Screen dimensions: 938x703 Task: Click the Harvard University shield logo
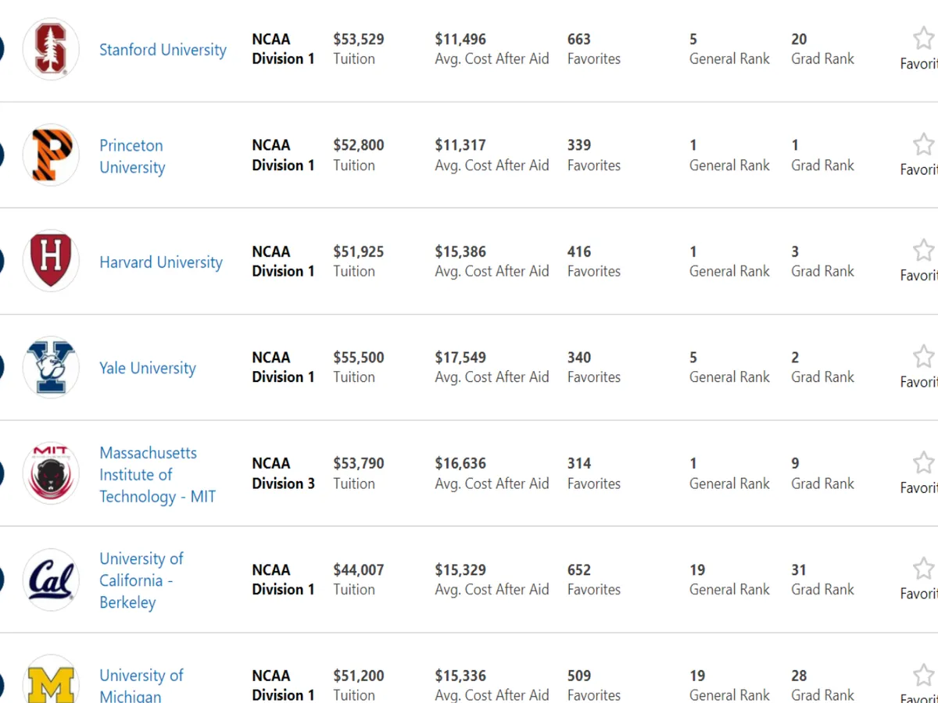coord(51,261)
